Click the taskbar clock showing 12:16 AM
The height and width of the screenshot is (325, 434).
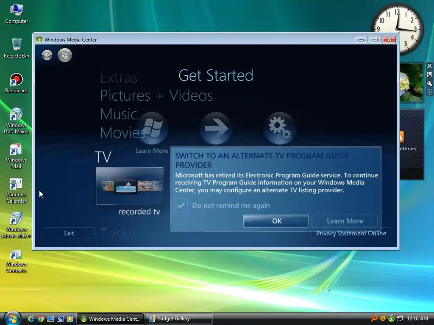pos(417,318)
